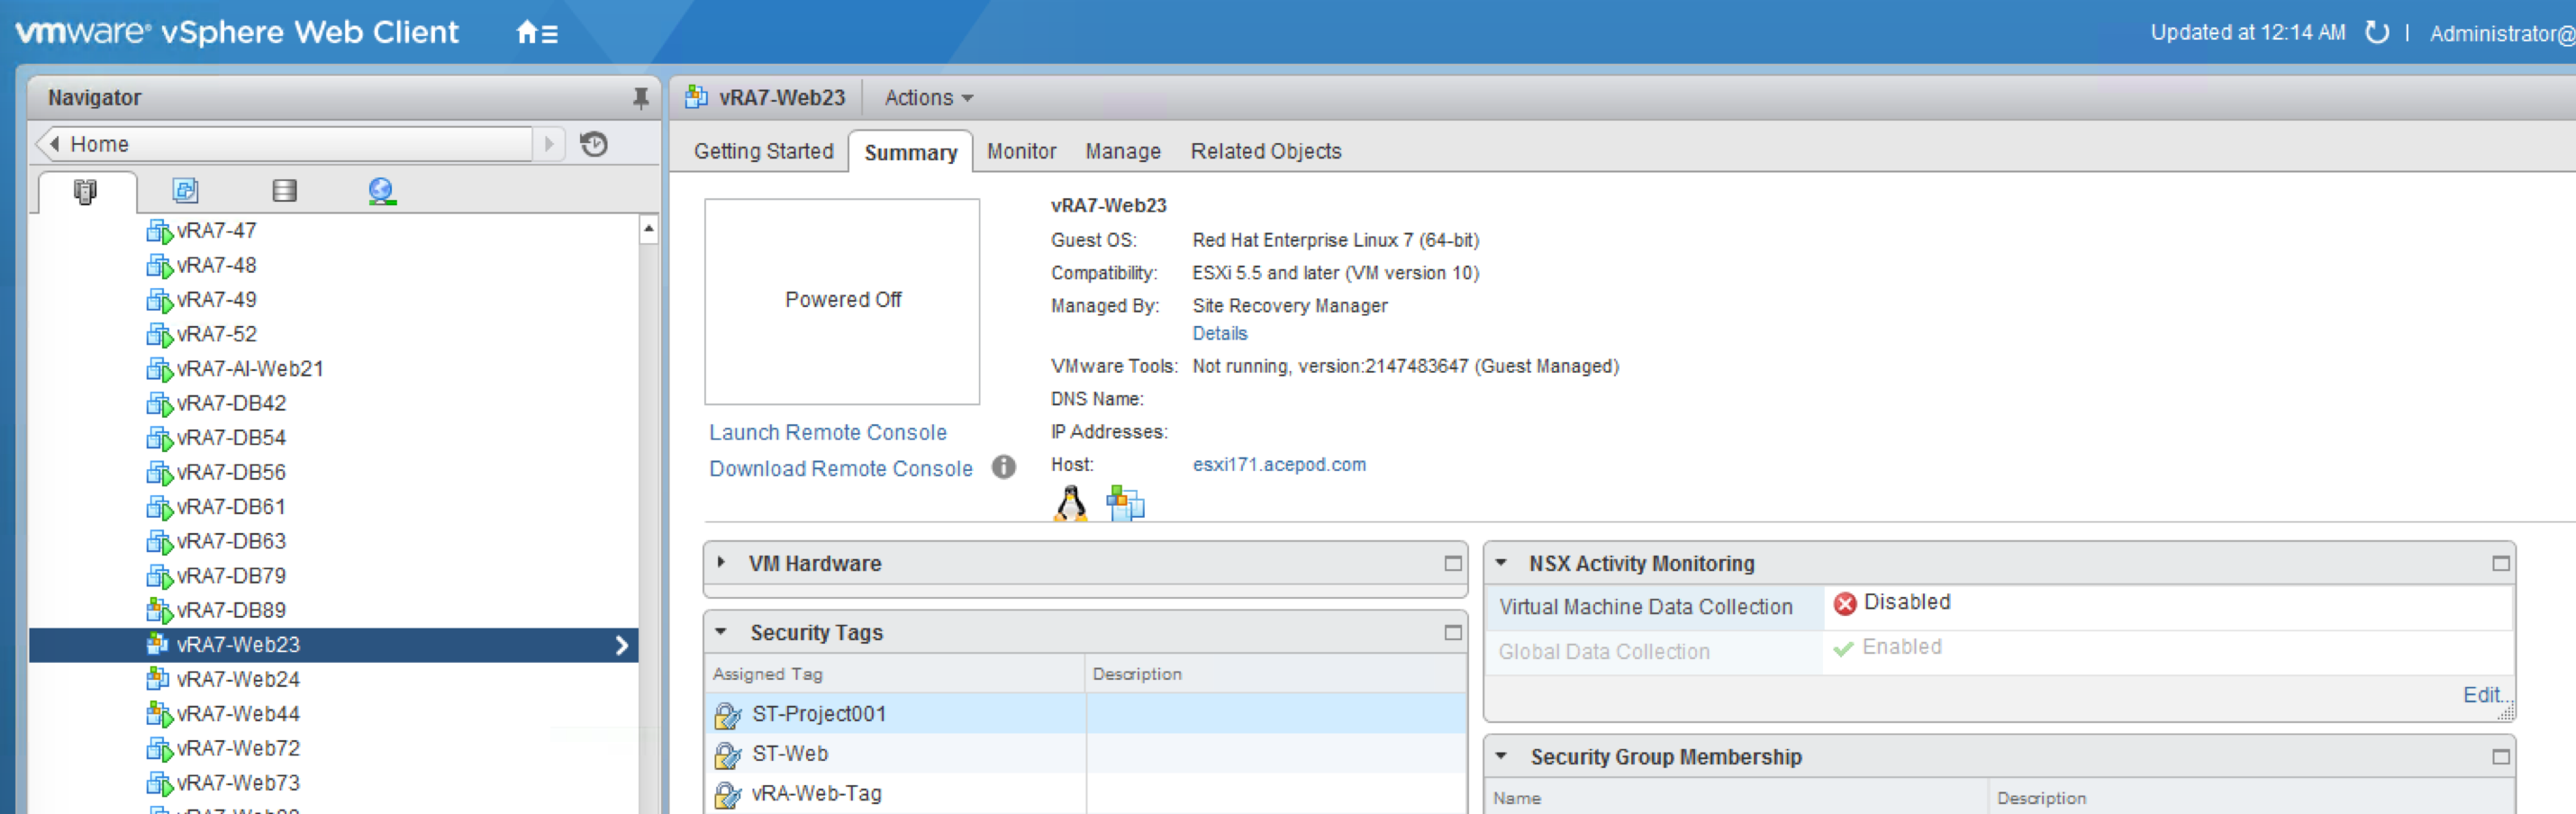This screenshot has height=814, width=2576.
Task: Open the Related Objects tab
Action: pyautogui.click(x=1265, y=151)
